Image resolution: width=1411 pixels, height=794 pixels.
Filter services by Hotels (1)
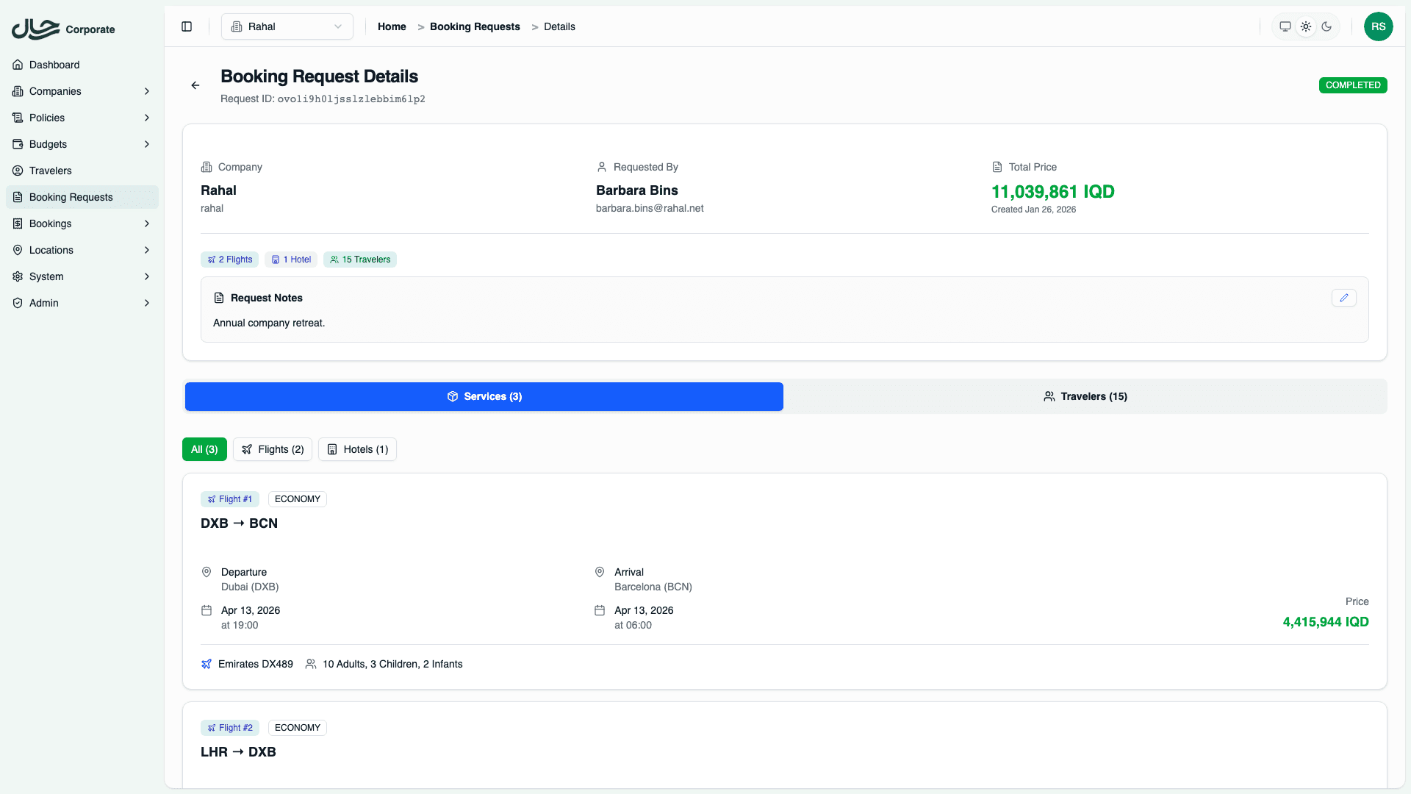(357, 449)
